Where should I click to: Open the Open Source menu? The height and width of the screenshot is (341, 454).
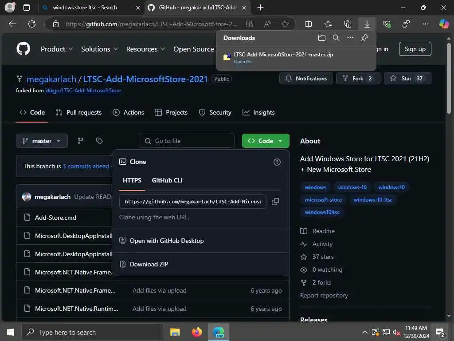point(194,49)
